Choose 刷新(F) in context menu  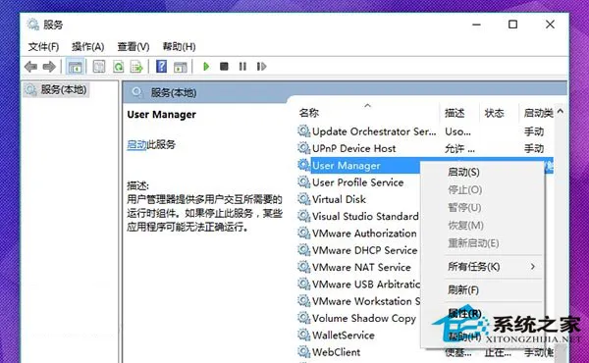463,290
